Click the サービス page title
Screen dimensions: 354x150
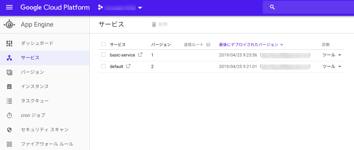[x=111, y=24]
